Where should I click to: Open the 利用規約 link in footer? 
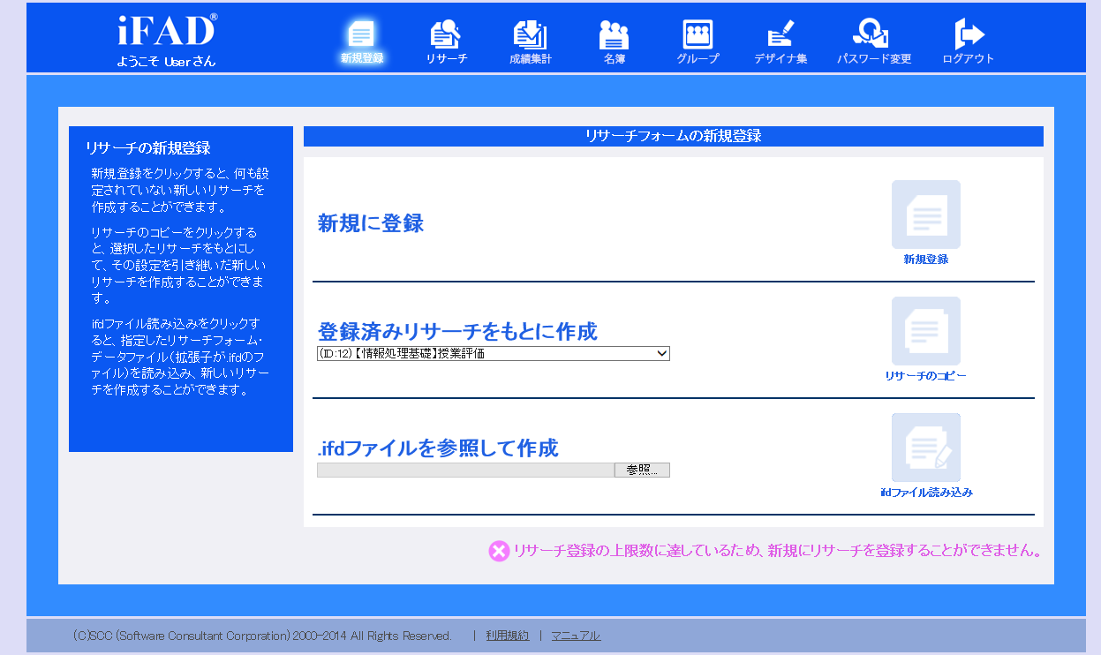click(508, 636)
